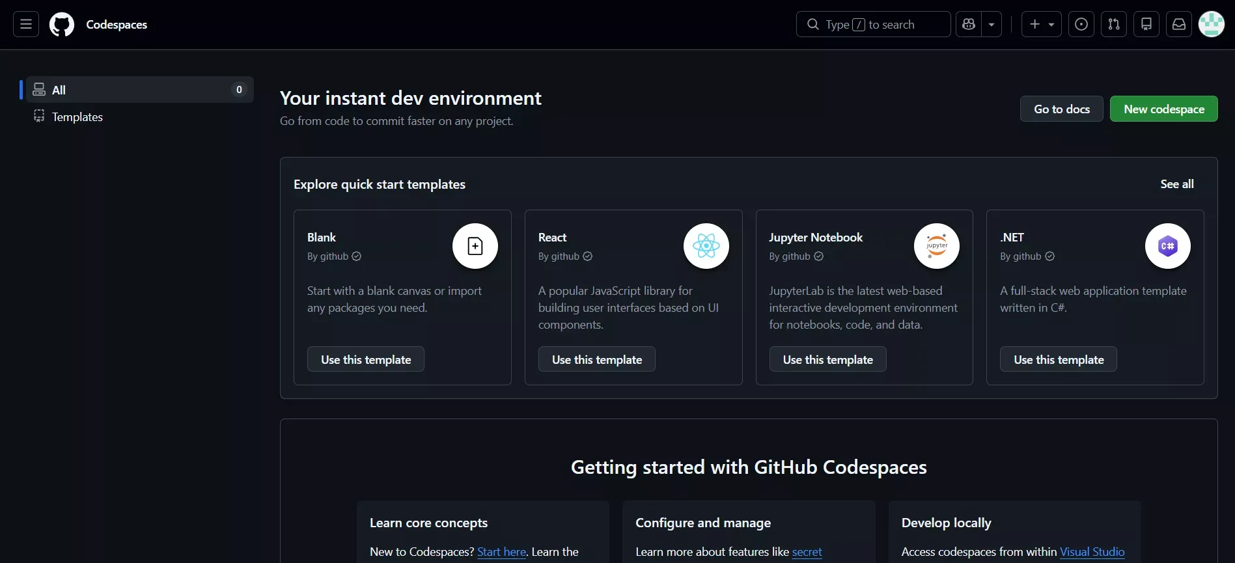Use the React template
Image resolution: width=1235 pixels, height=563 pixels.
coord(597,359)
